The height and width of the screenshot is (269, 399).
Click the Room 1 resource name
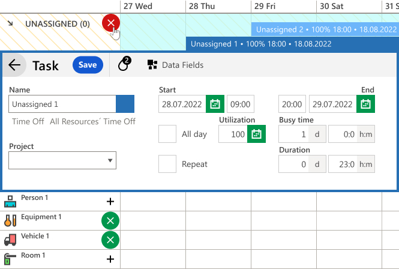pos(33,255)
